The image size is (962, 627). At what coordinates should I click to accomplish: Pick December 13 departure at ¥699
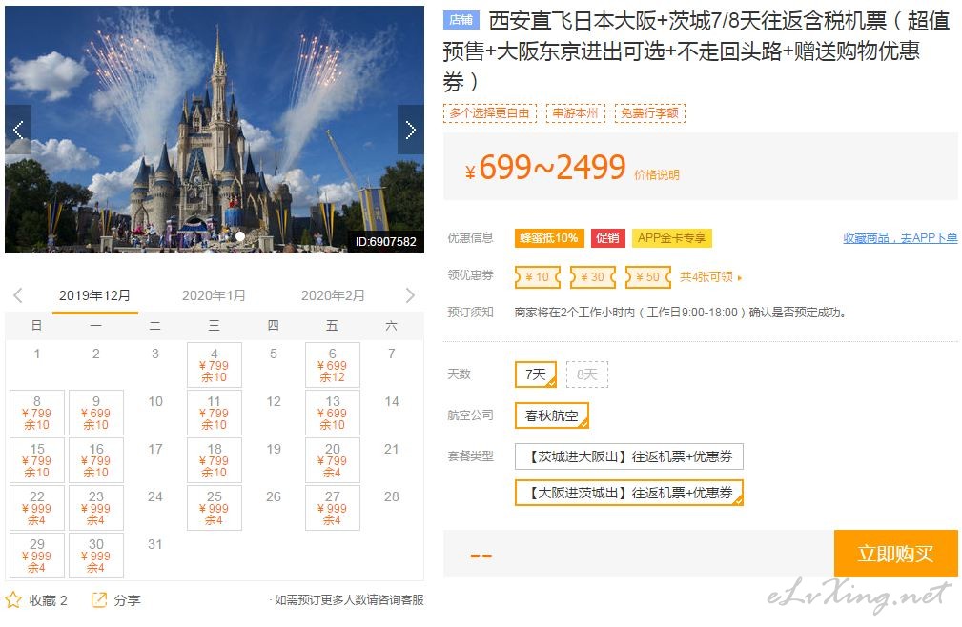point(333,413)
